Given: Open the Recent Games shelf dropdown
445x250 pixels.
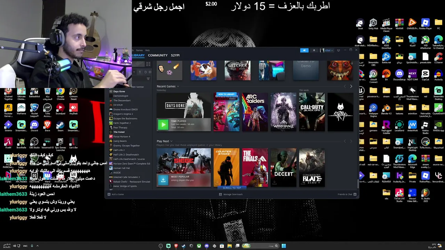Looking at the screenshot, I should point(178,86).
